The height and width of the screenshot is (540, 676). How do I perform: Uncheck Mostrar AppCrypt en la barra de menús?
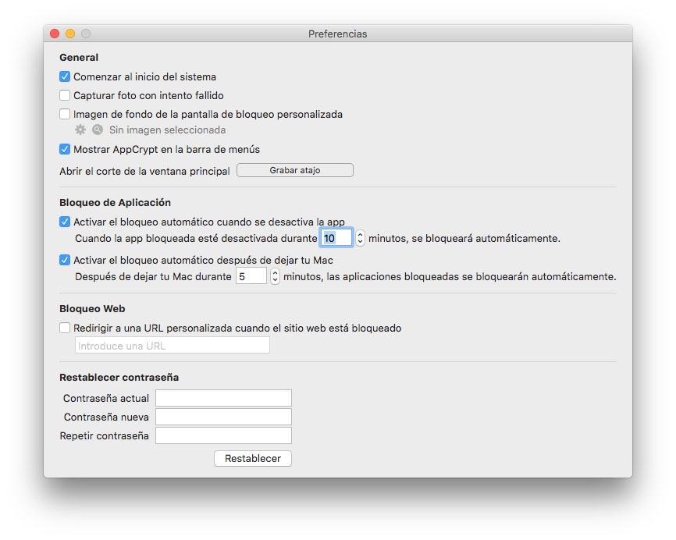point(65,149)
